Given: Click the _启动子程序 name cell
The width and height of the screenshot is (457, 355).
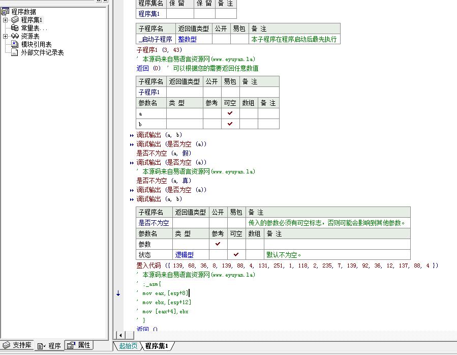Looking at the screenshot, I should click(x=156, y=39).
